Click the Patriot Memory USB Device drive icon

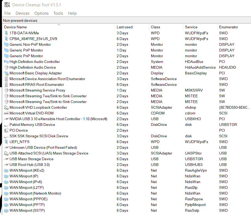point(6,125)
